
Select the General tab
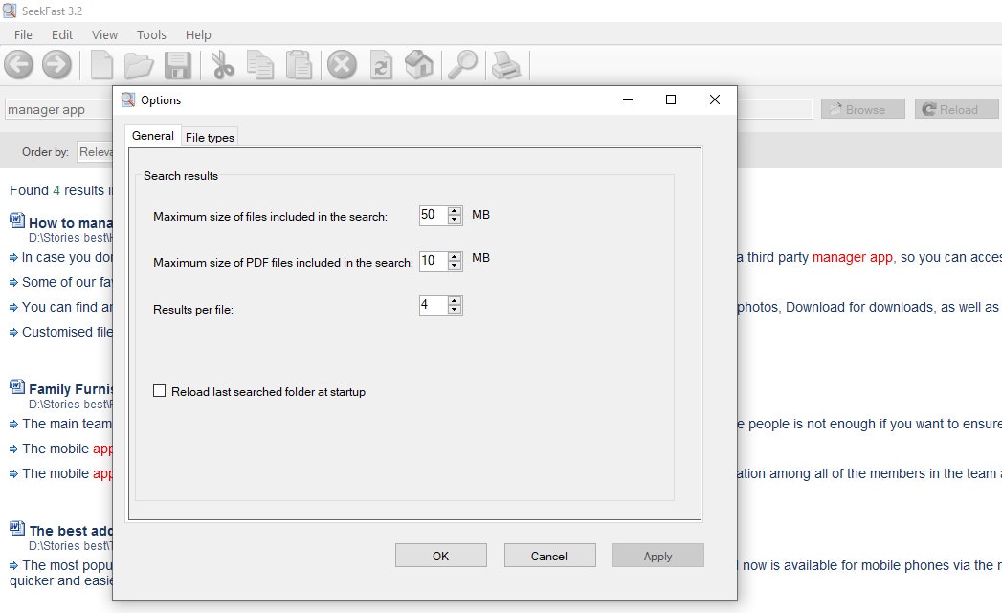[x=153, y=136]
